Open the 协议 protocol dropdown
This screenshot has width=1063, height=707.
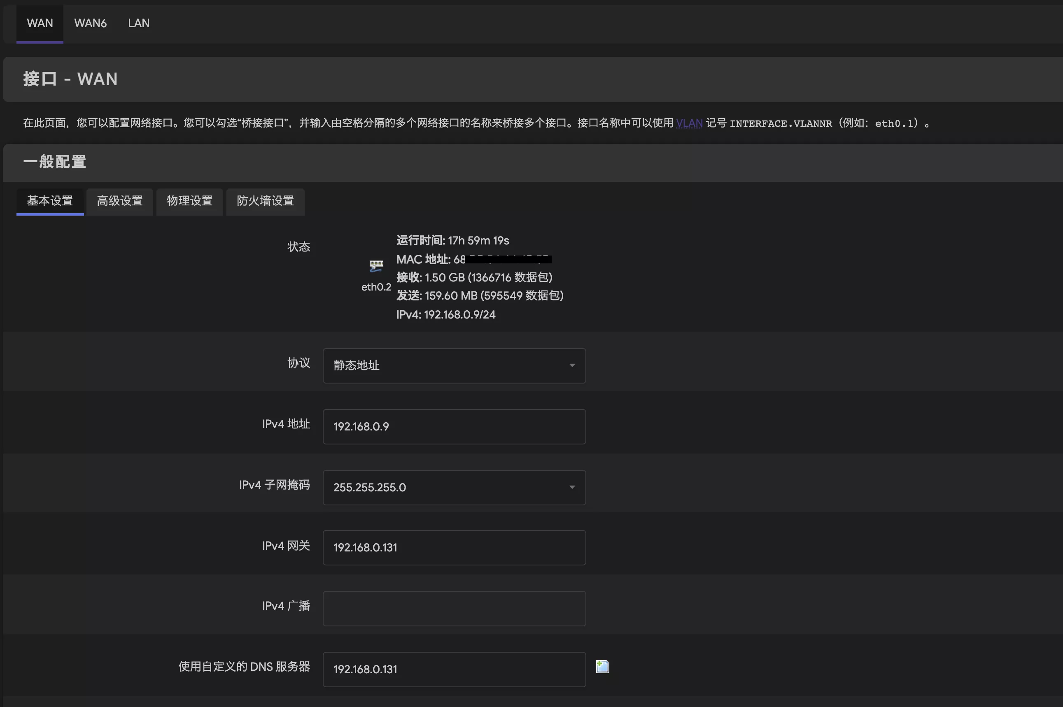(x=454, y=365)
